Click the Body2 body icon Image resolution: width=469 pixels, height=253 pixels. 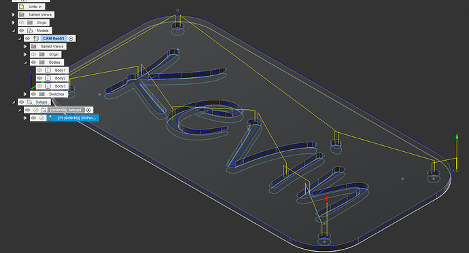click(x=48, y=78)
